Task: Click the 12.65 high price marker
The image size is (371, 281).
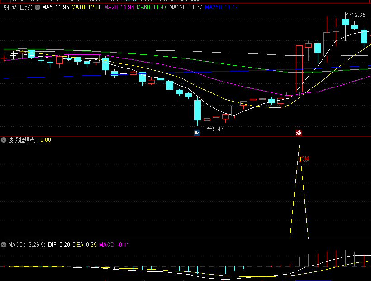Action: click(358, 15)
